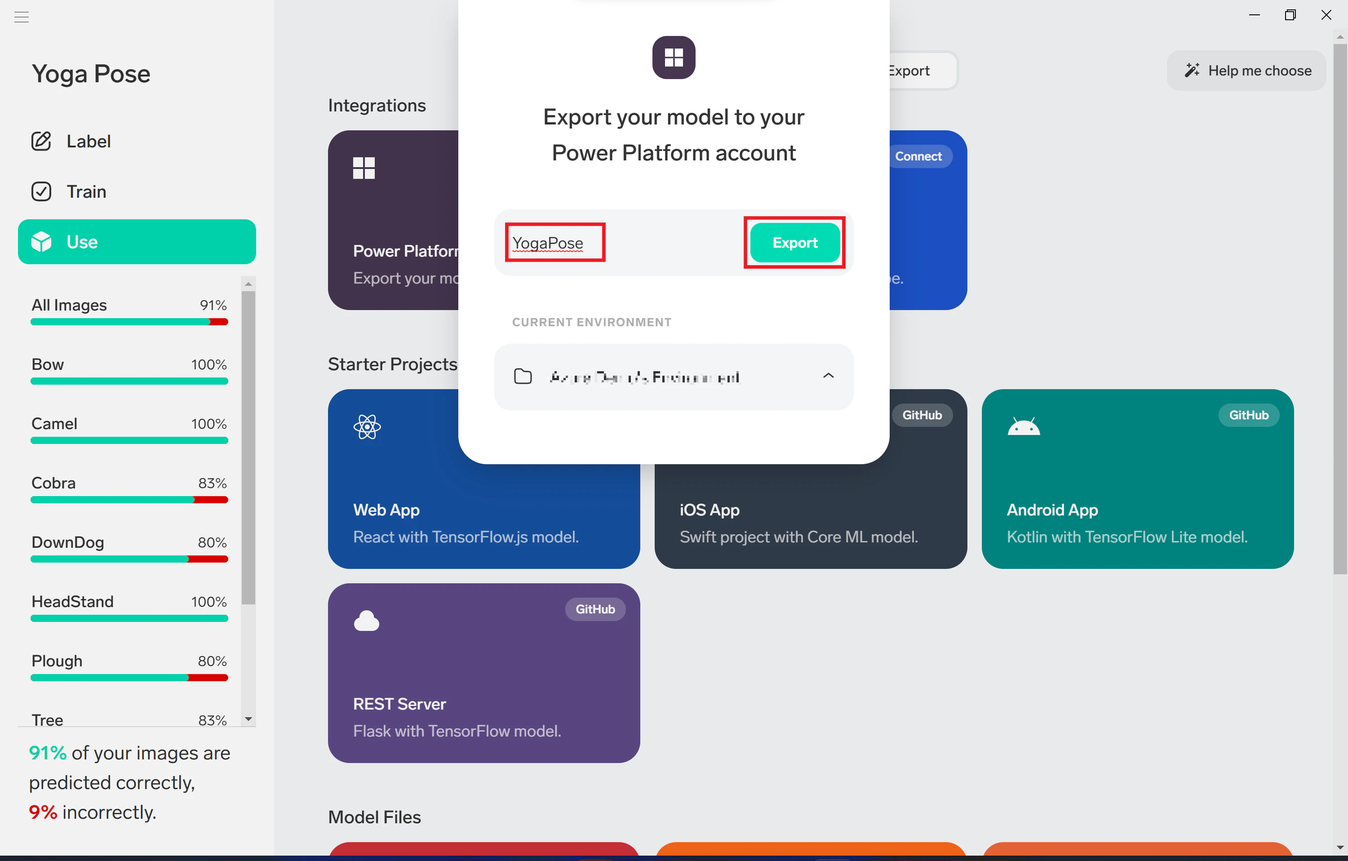Click the React atom icon on Web App card

click(x=367, y=426)
